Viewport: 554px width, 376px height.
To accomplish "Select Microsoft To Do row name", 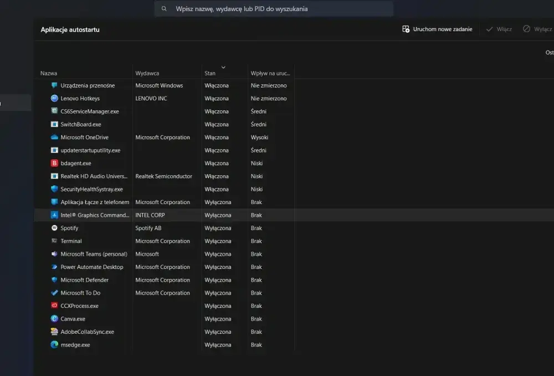I will [80, 293].
